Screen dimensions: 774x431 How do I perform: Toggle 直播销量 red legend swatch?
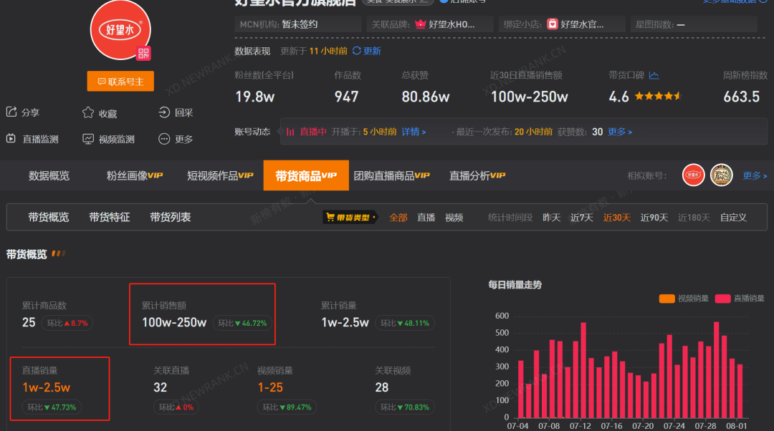click(722, 299)
